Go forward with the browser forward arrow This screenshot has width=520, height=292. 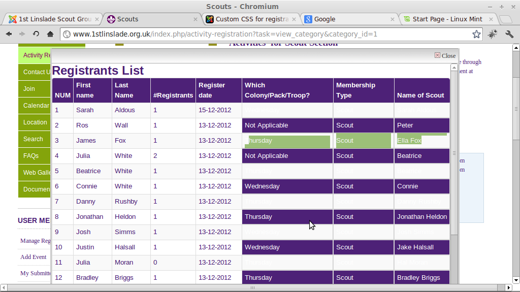[22, 34]
